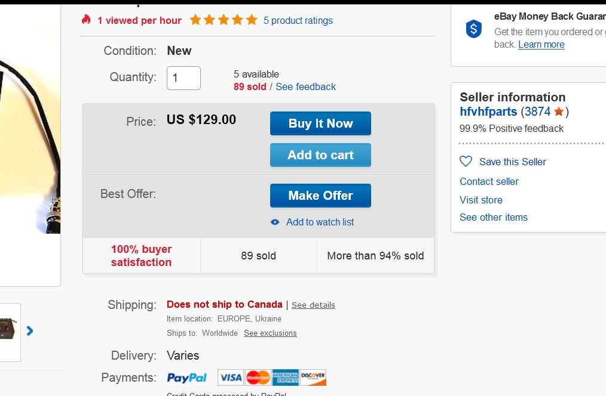This screenshot has height=396, width=606.
Task: Open seller profile hfvhfparts
Action: tap(488, 112)
